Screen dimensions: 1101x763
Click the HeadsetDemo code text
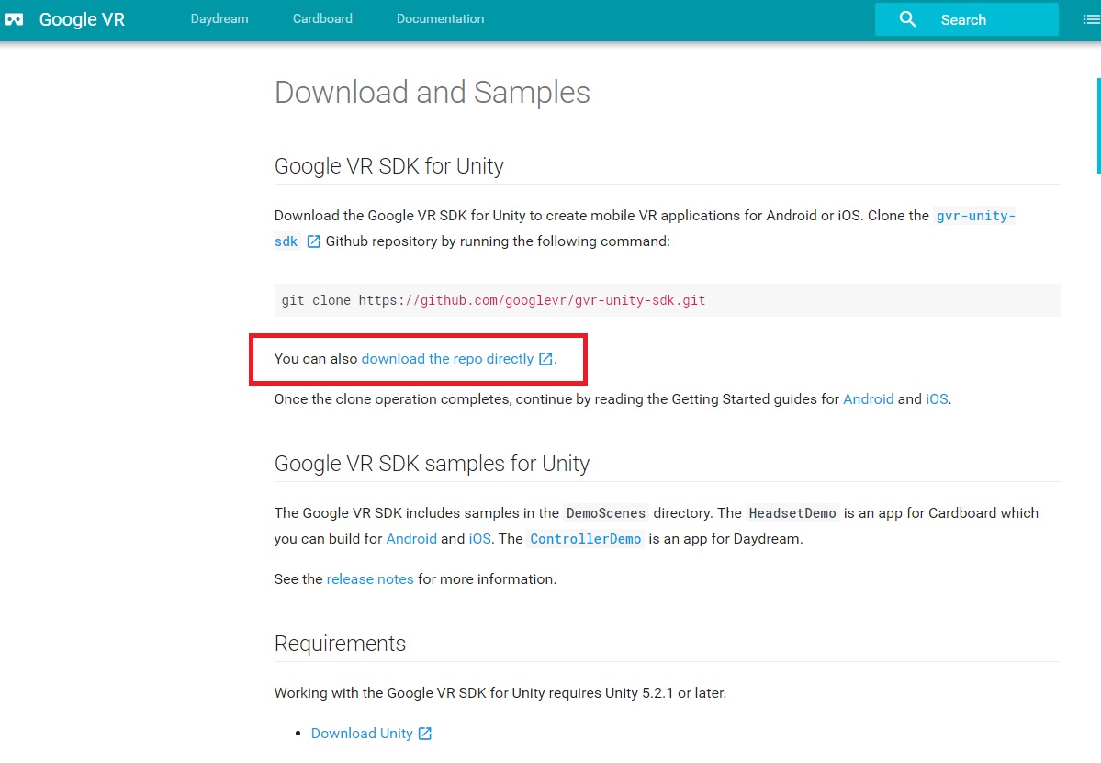coord(792,513)
